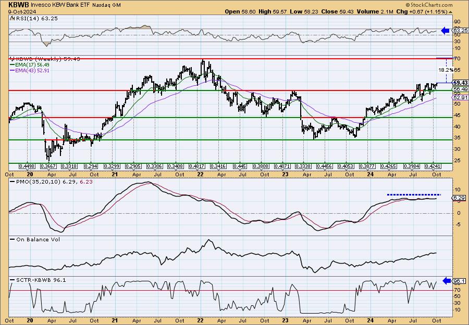The height and width of the screenshot is (325, 469).
Task: Click the 59.43 last-price tag on right axis
Action: [460, 83]
